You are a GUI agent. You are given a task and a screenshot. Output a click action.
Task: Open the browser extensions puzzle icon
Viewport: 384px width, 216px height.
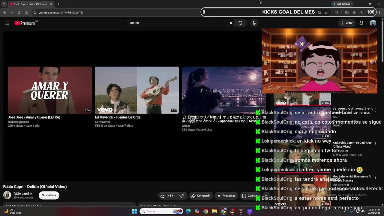click(x=336, y=13)
